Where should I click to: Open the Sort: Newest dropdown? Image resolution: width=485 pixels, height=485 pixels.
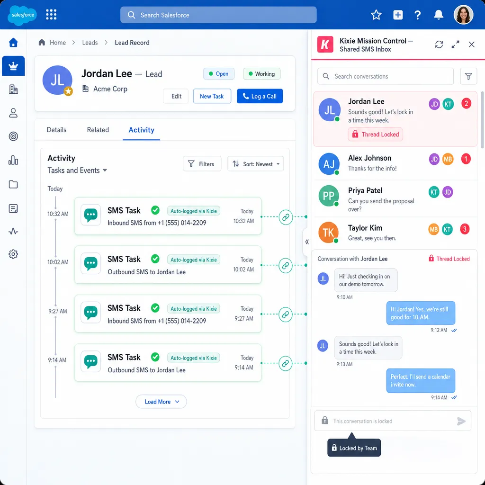click(255, 164)
